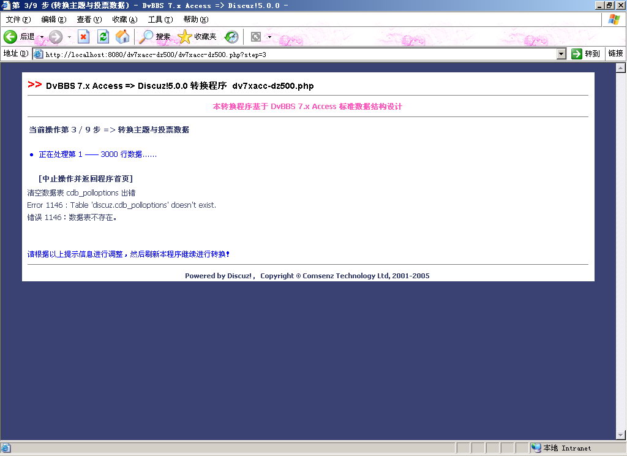
Task: Refresh the page using the green arrows icon
Action: point(103,37)
